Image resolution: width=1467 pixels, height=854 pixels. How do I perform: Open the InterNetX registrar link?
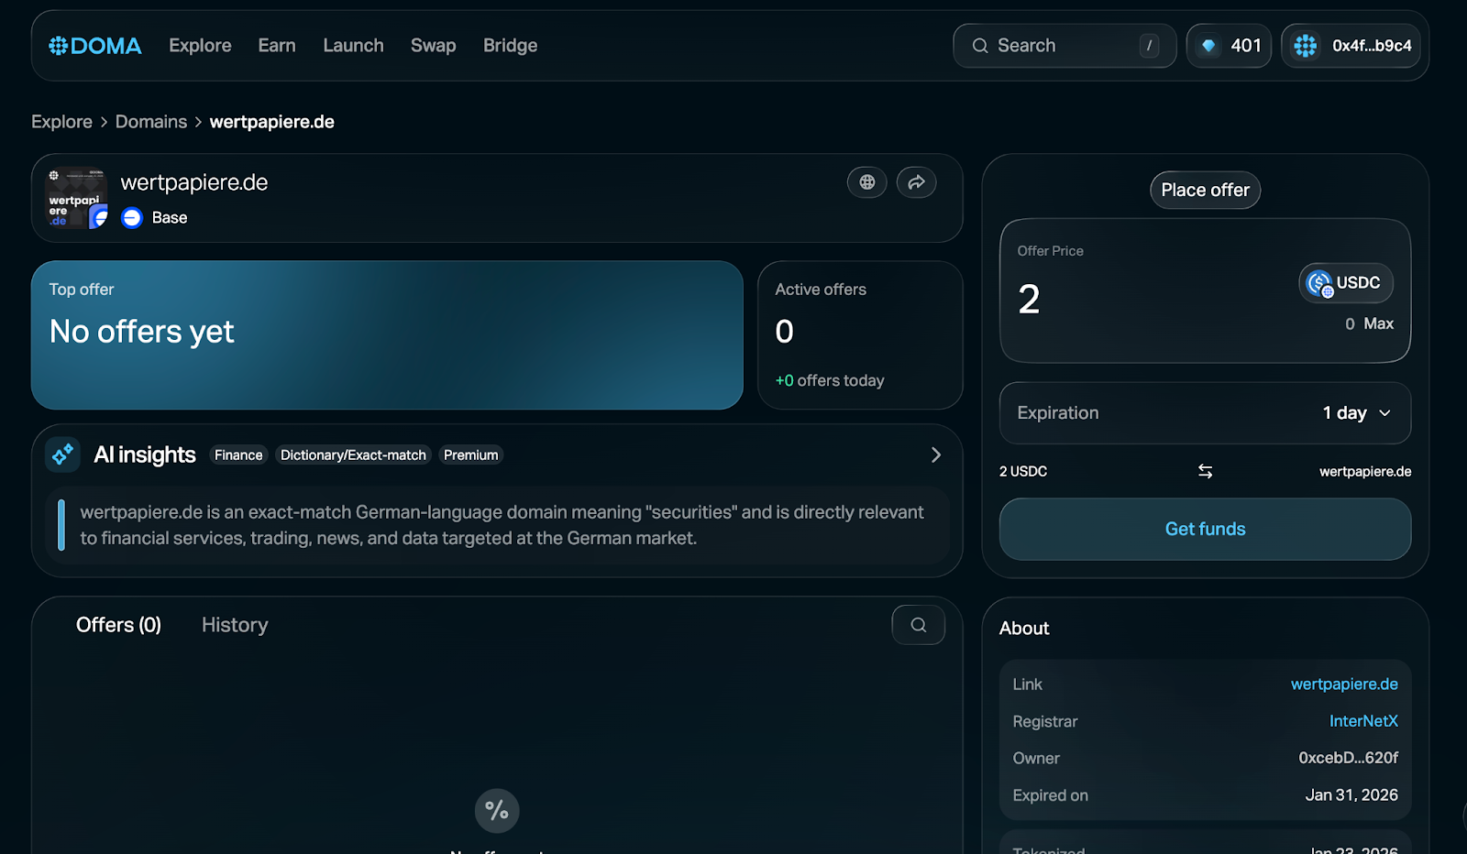point(1363,721)
